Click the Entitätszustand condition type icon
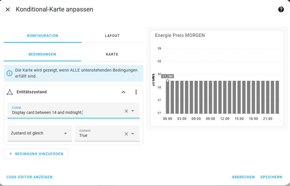Image resolution: width=290 pixels, height=186 pixels. click(x=10, y=92)
